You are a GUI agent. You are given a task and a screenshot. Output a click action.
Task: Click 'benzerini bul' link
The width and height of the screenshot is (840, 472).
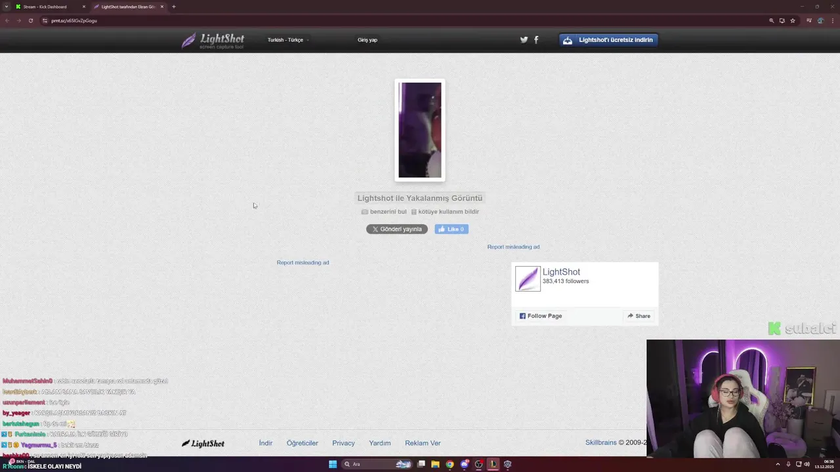click(x=388, y=212)
